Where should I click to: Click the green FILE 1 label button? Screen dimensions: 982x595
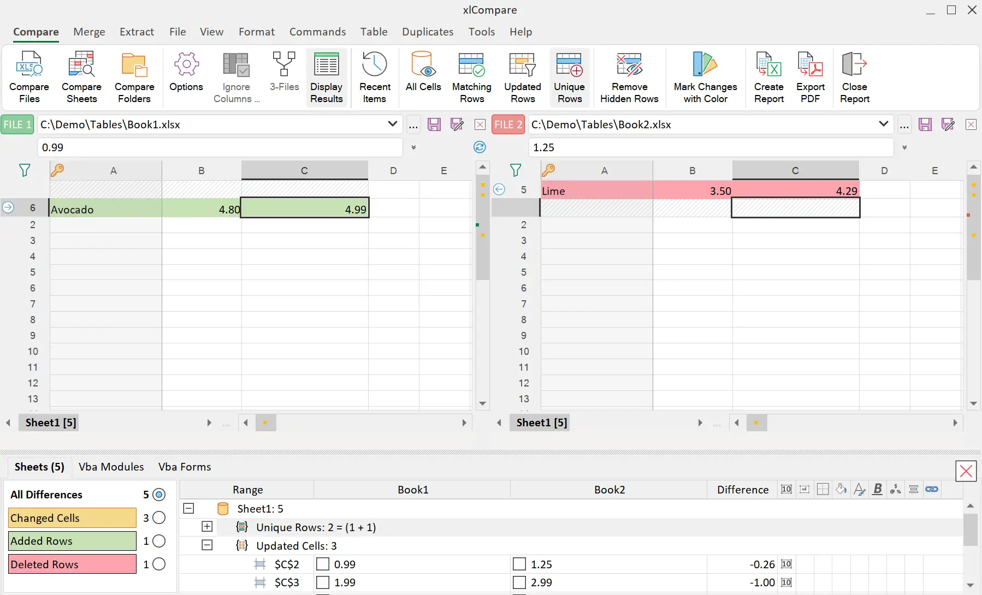[x=17, y=124]
